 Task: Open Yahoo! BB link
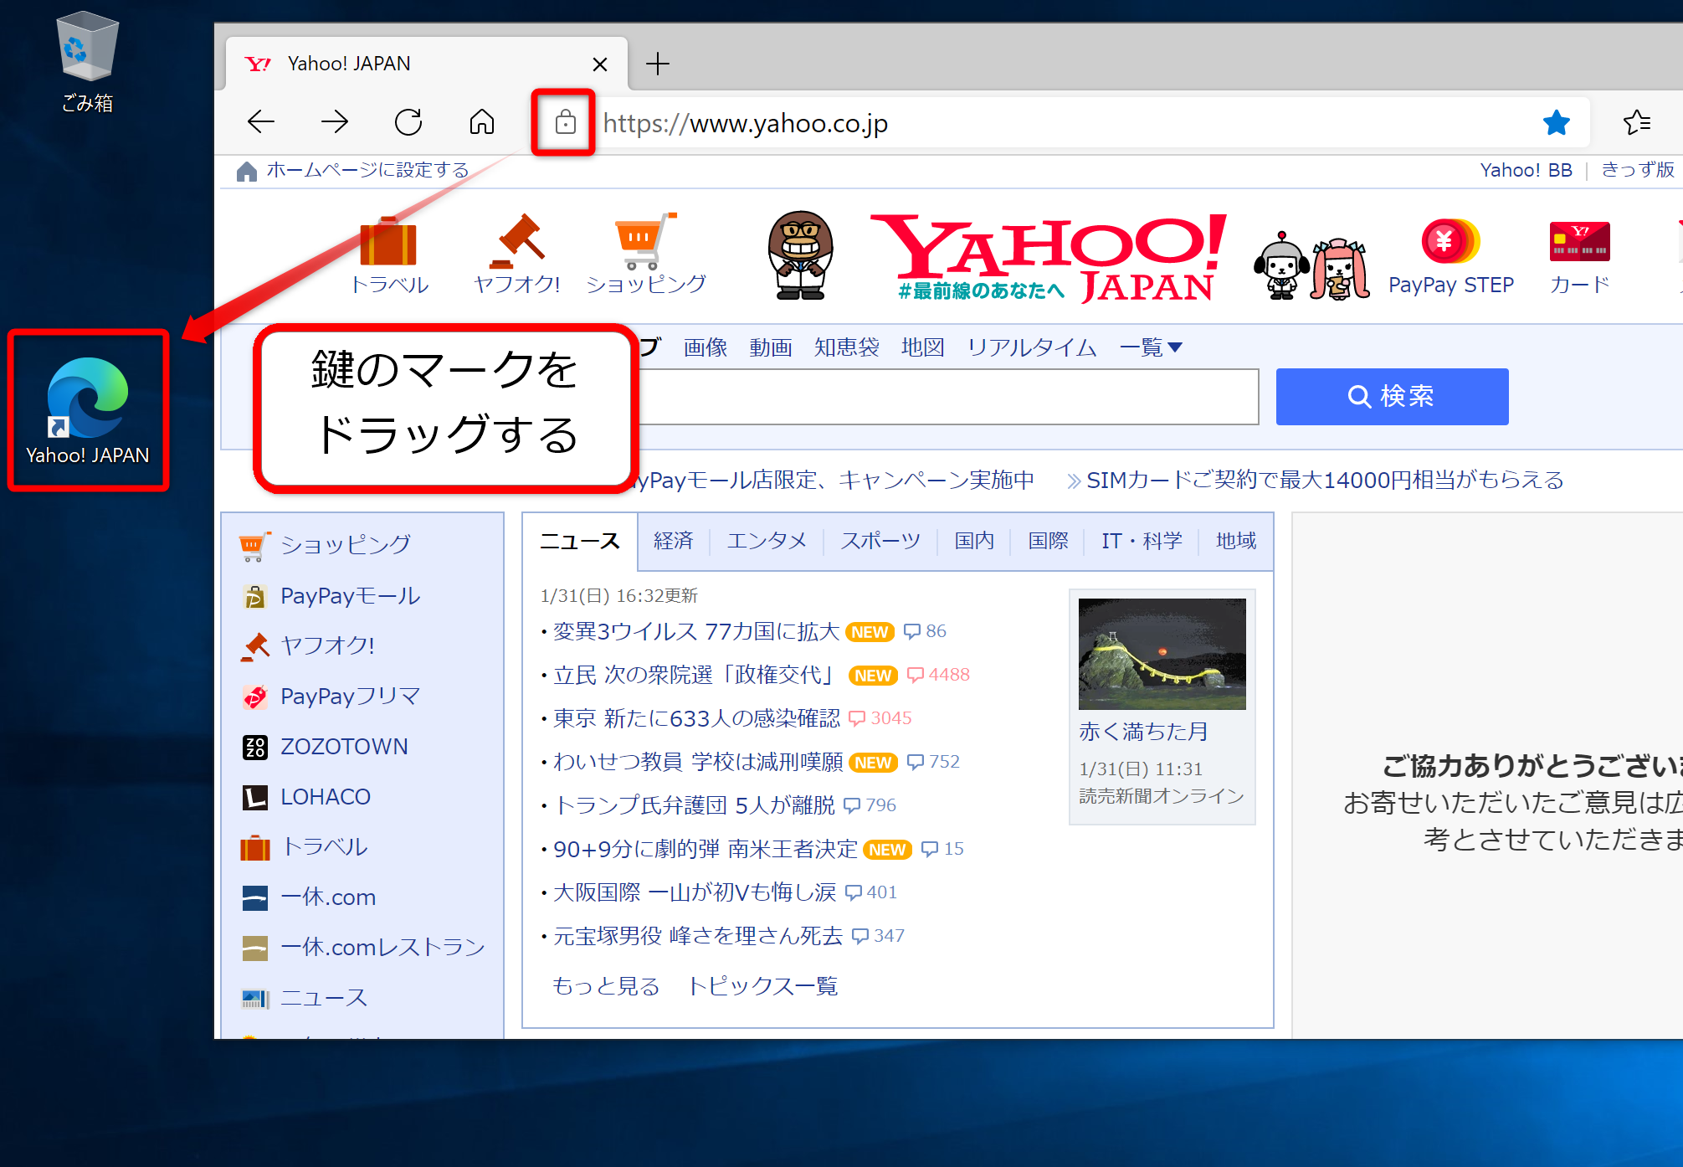tap(1526, 170)
